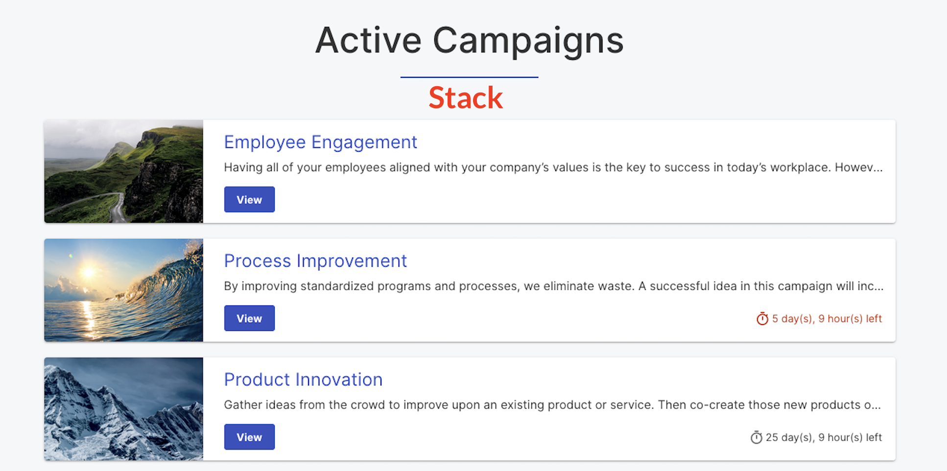Click View button under Employee Engagement
Image resolution: width=947 pixels, height=471 pixels.
(x=249, y=199)
